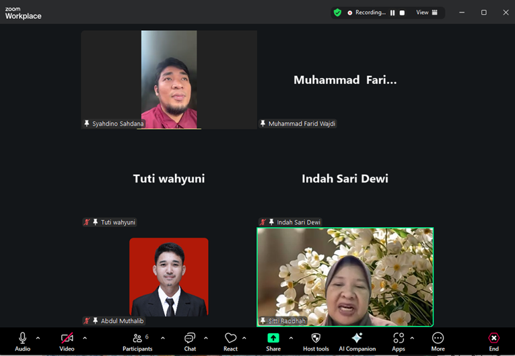Select Sitti Raodhah active speaker video

[345, 277]
